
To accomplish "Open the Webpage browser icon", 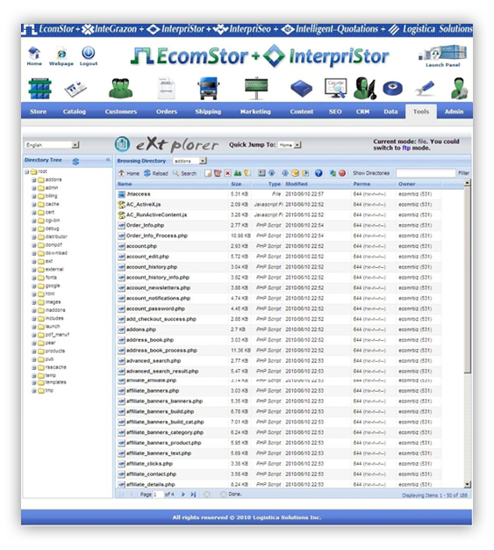I will click(x=61, y=54).
